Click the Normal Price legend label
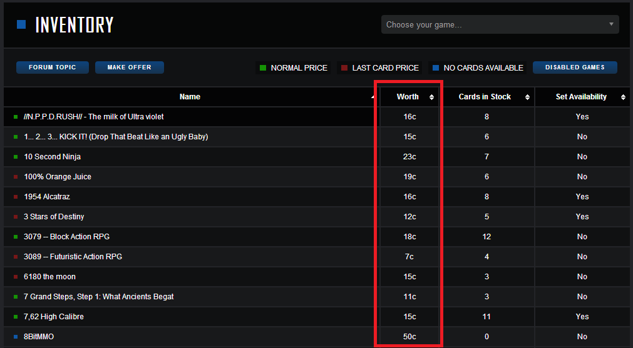633x348 pixels. pos(299,68)
